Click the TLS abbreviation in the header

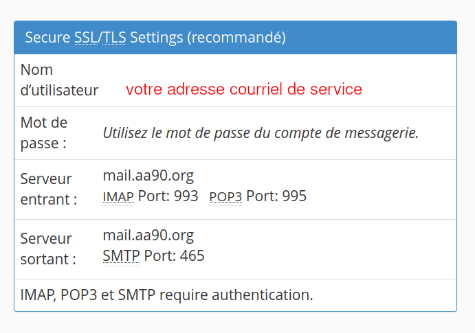click(114, 37)
